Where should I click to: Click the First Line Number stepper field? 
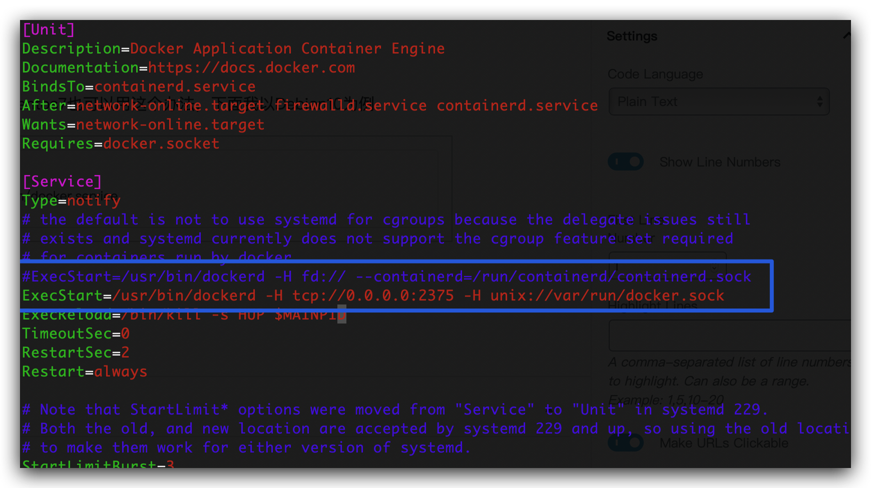667,266
